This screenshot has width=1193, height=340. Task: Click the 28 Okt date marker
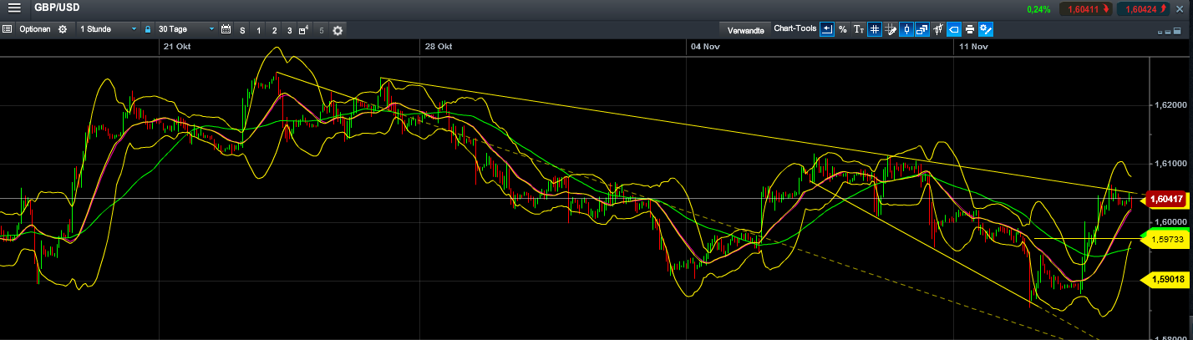[x=439, y=47]
